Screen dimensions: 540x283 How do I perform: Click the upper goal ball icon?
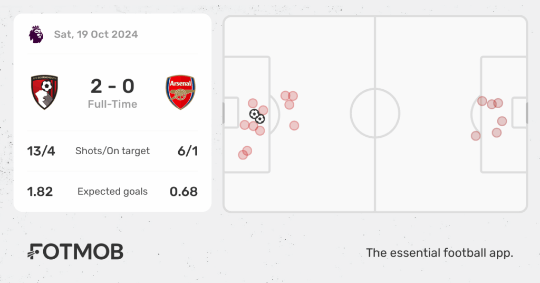coord(254,114)
